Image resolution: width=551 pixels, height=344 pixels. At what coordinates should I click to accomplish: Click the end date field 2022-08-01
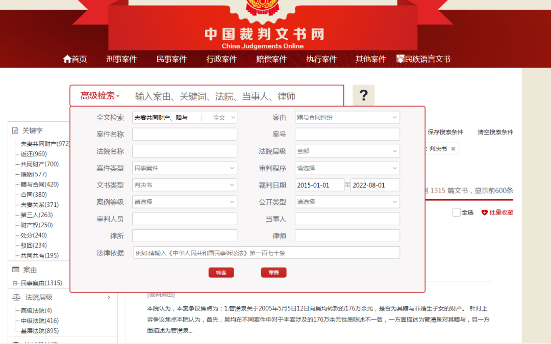tap(375, 185)
